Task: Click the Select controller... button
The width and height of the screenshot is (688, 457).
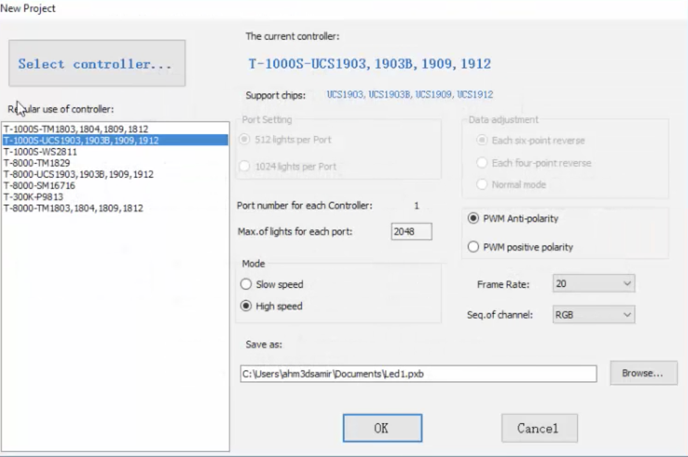Action: [x=97, y=63]
